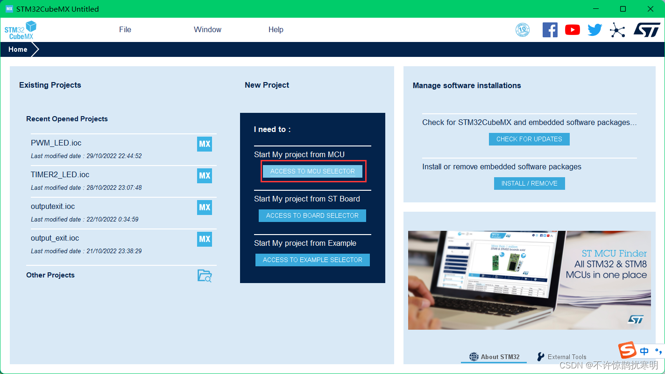665x374 pixels.
Task: Click the MX app icon in title bar
Action: coord(9,9)
